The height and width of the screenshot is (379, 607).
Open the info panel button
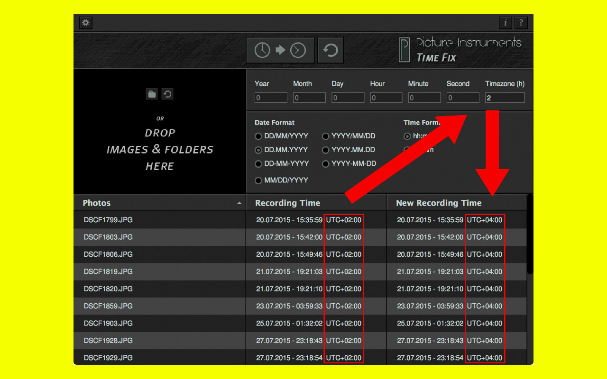[x=506, y=23]
